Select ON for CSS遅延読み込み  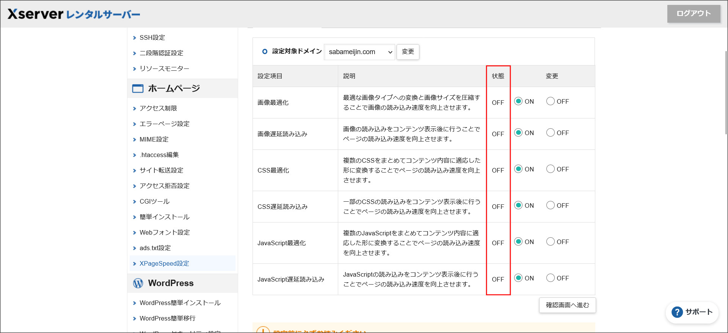[518, 205]
